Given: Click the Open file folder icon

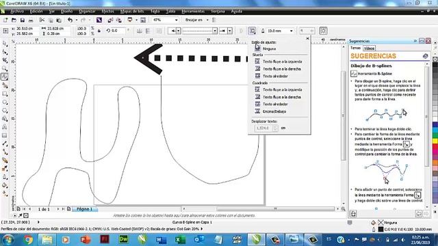Looking at the screenshot, I should pos(14,20).
